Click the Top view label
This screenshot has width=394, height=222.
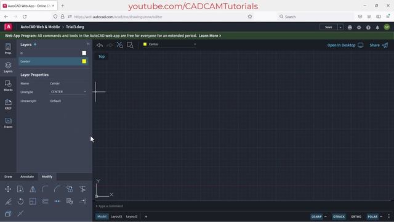[102, 56]
